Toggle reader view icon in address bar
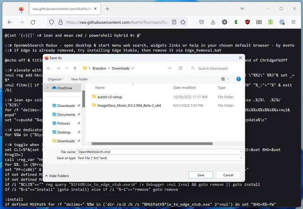 point(174,22)
